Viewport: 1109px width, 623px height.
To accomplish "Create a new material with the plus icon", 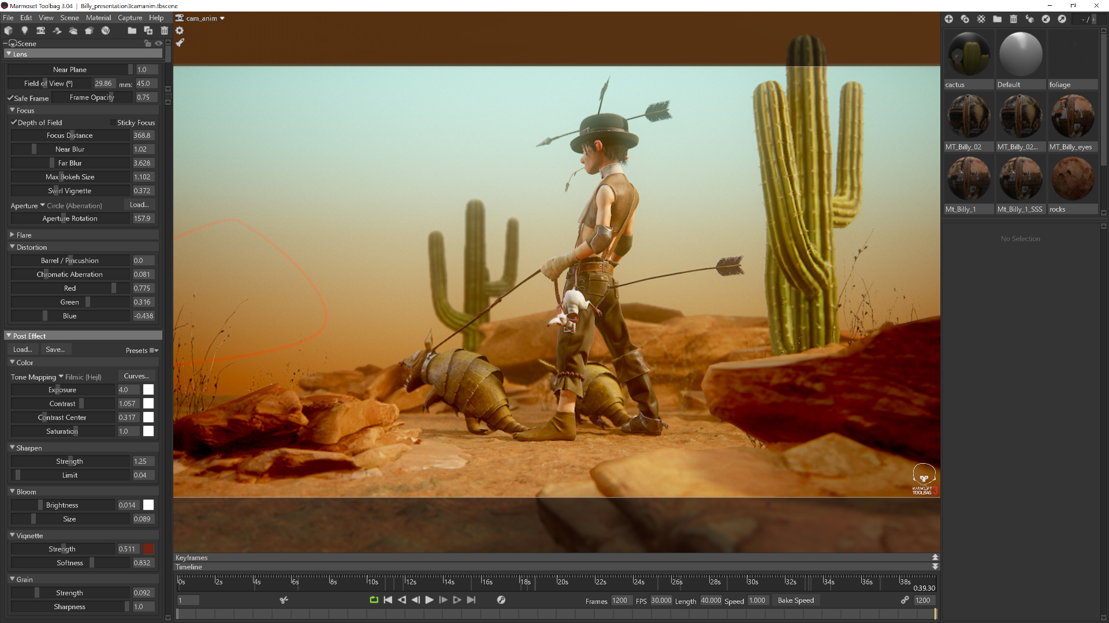I will [949, 19].
